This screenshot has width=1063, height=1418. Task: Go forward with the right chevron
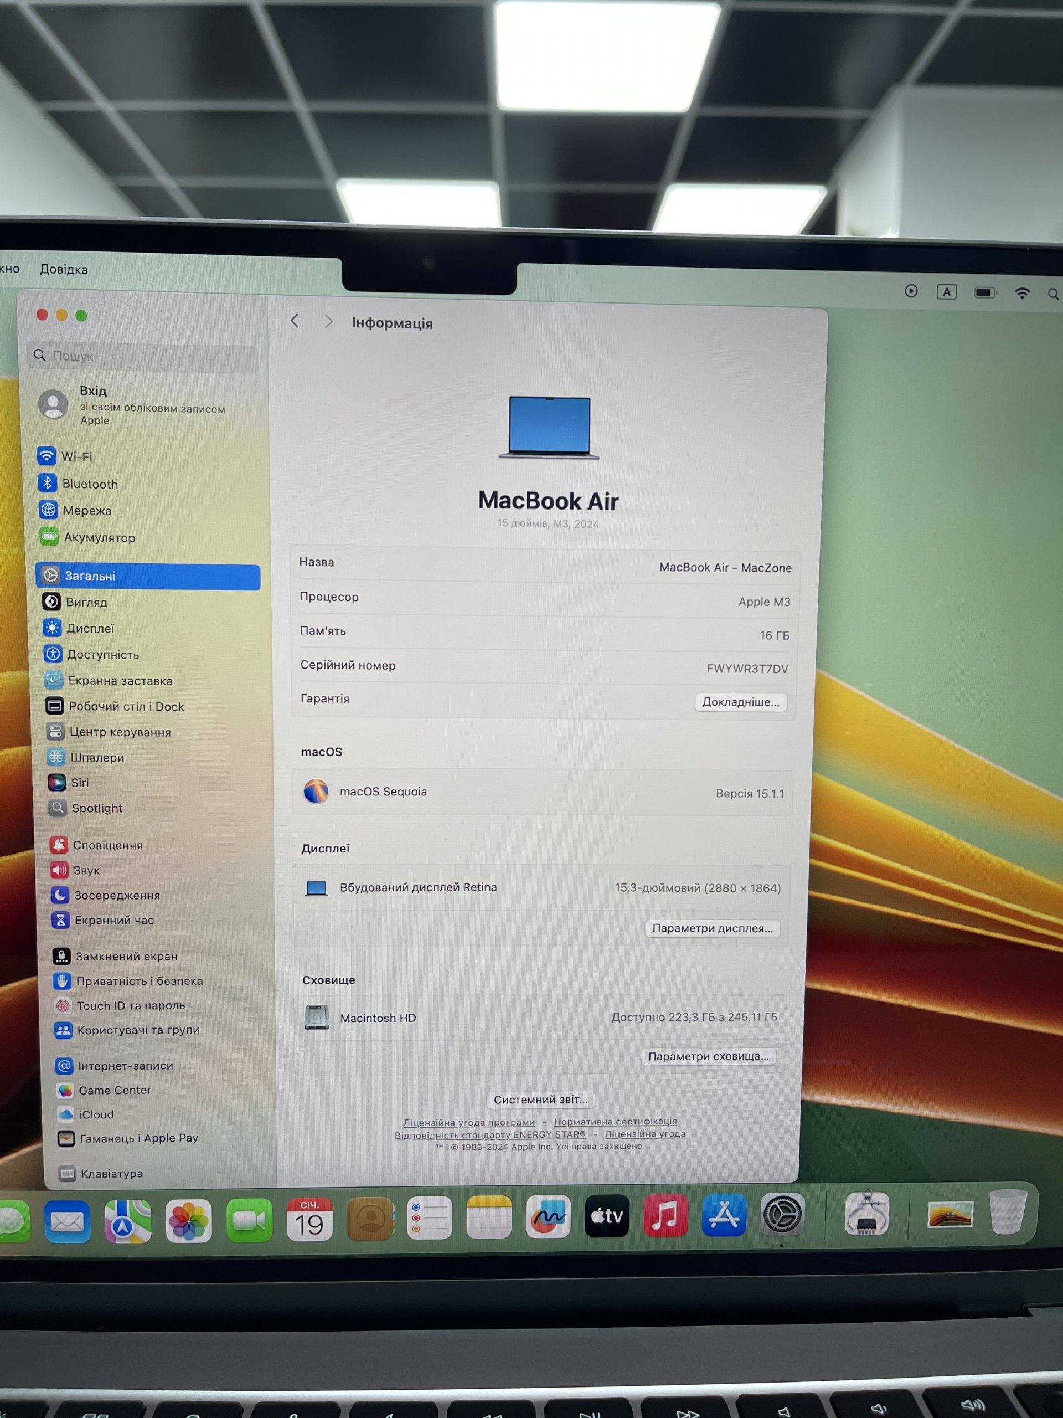tap(329, 321)
